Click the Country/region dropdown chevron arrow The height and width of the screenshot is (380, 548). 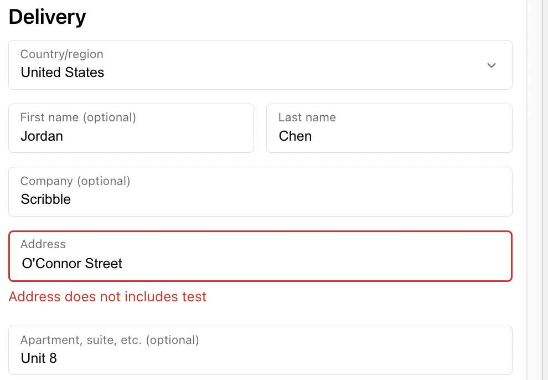pyautogui.click(x=491, y=65)
